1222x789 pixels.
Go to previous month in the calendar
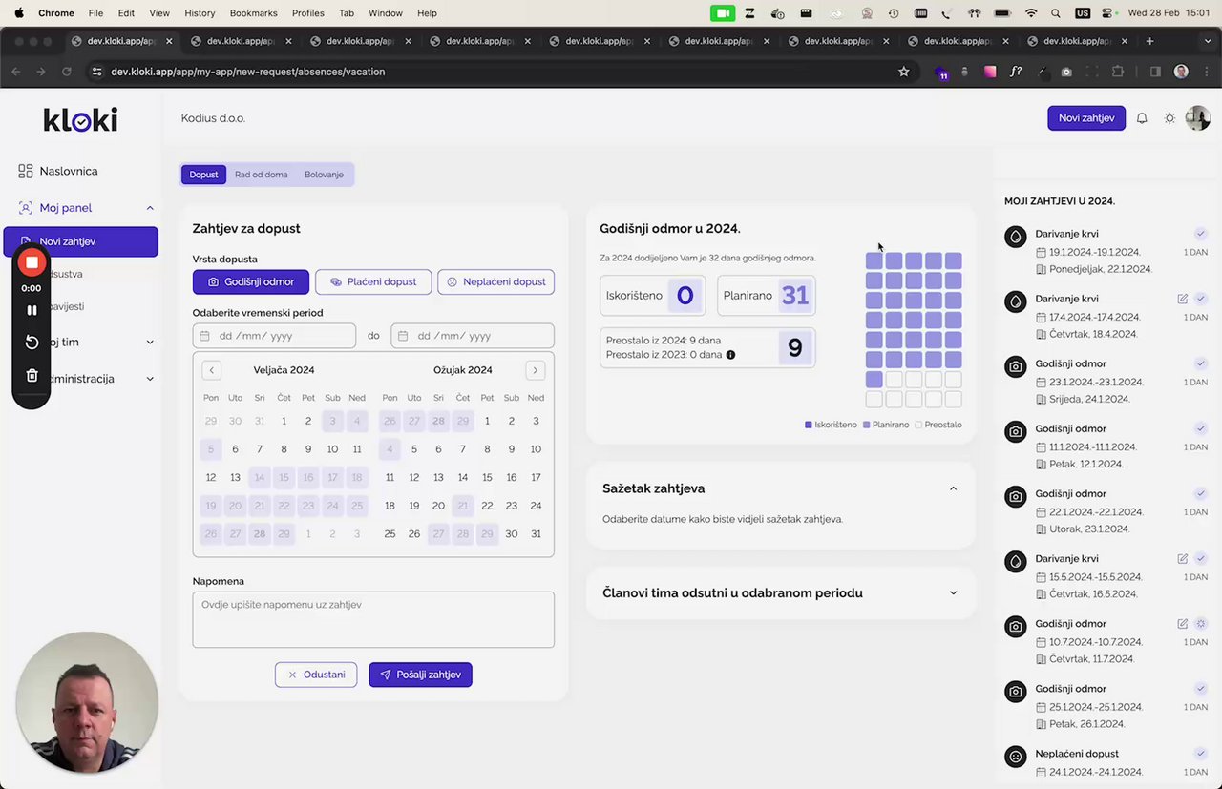(212, 370)
